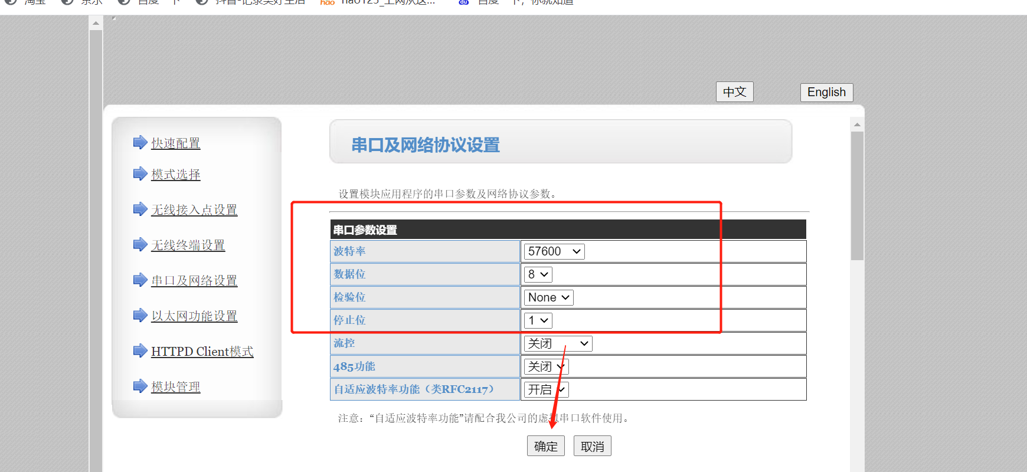Expand the 485功能 dropdown
The image size is (1027, 472).
[546, 366]
